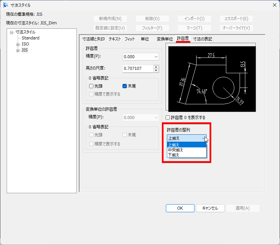Click the 適用(A) button
The image size is (280, 245).
[x=243, y=208]
